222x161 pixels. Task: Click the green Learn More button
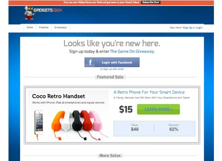click(x=159, y=109)
